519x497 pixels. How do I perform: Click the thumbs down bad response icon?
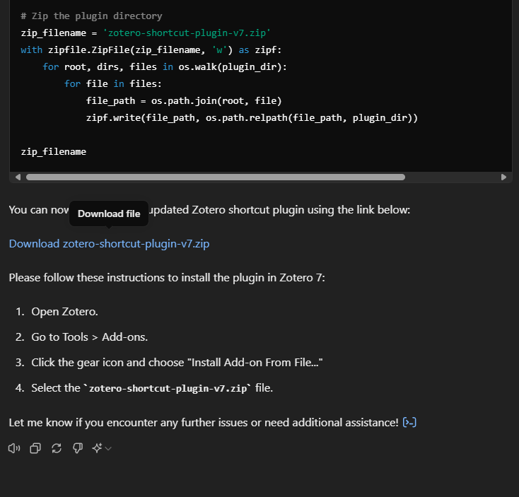78,448
